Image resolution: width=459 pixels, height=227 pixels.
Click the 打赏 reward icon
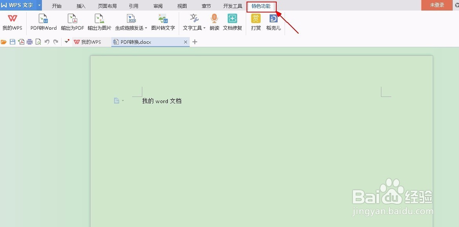[x=256, y=22]
